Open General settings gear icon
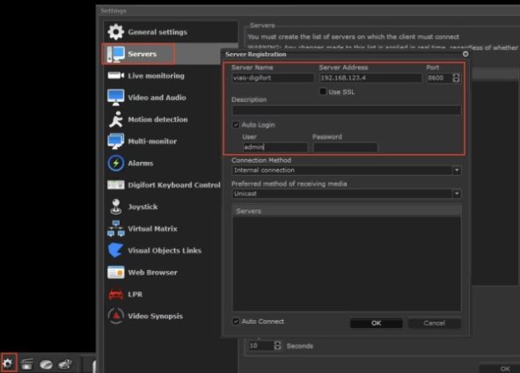 [x=115, y=32]
